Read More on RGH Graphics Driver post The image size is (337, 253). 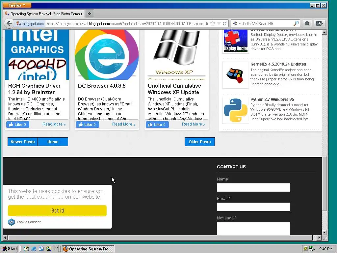coord(54,124)
